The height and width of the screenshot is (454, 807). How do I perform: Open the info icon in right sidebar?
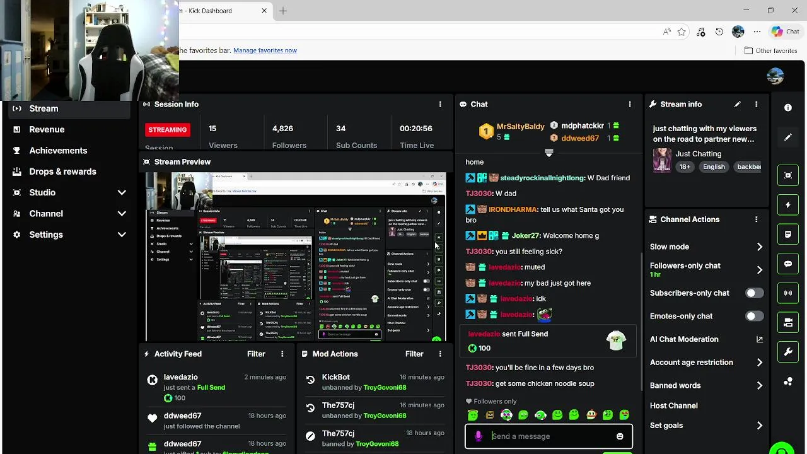pyautogui.click(x=787, y=108)
